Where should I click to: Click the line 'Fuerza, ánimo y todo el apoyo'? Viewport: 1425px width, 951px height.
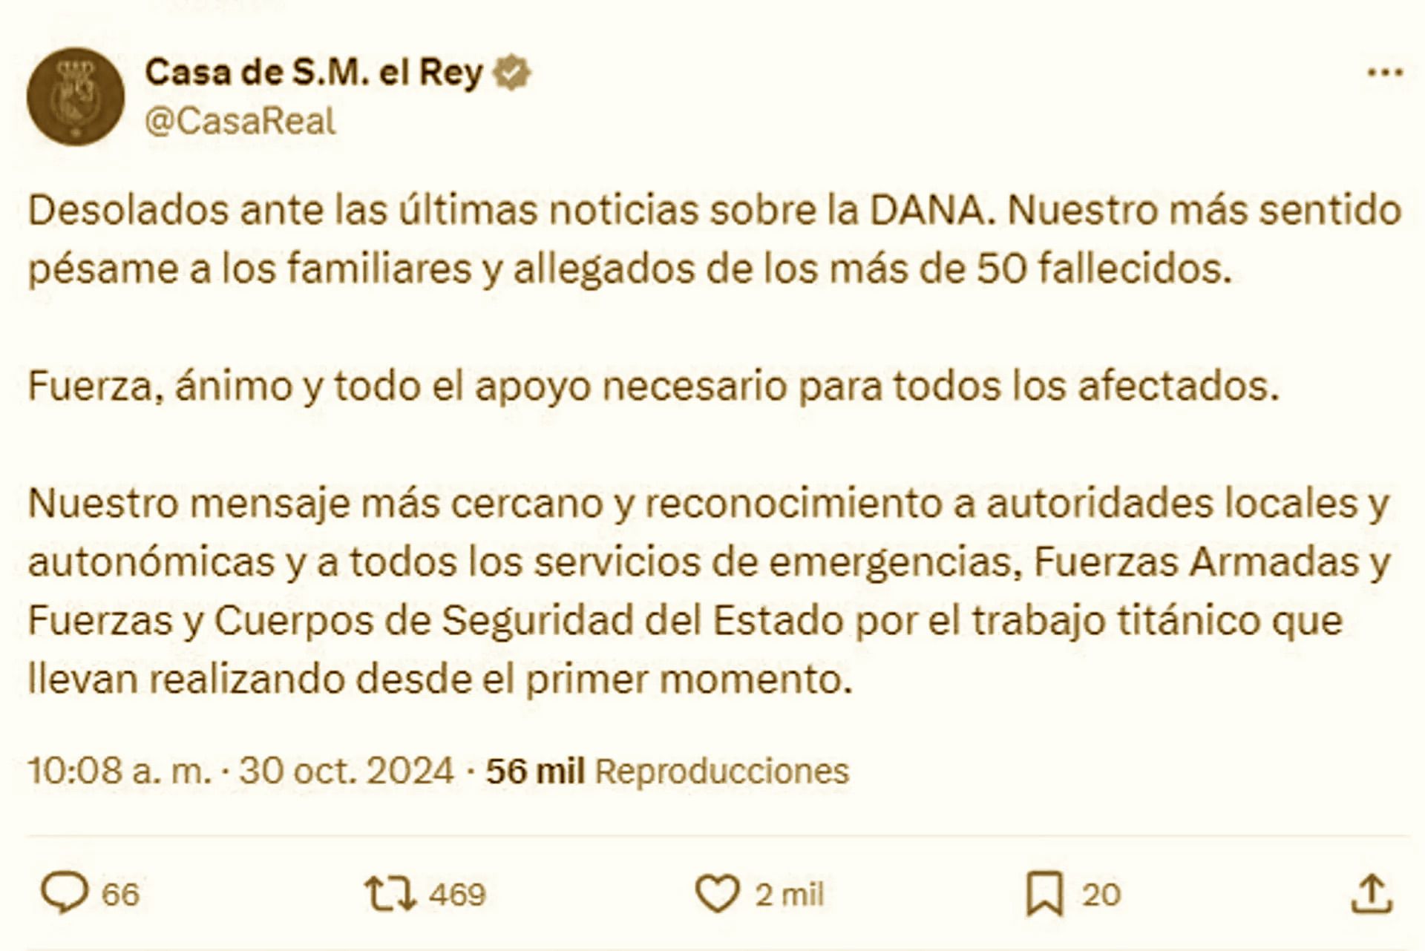click(654, 386)
